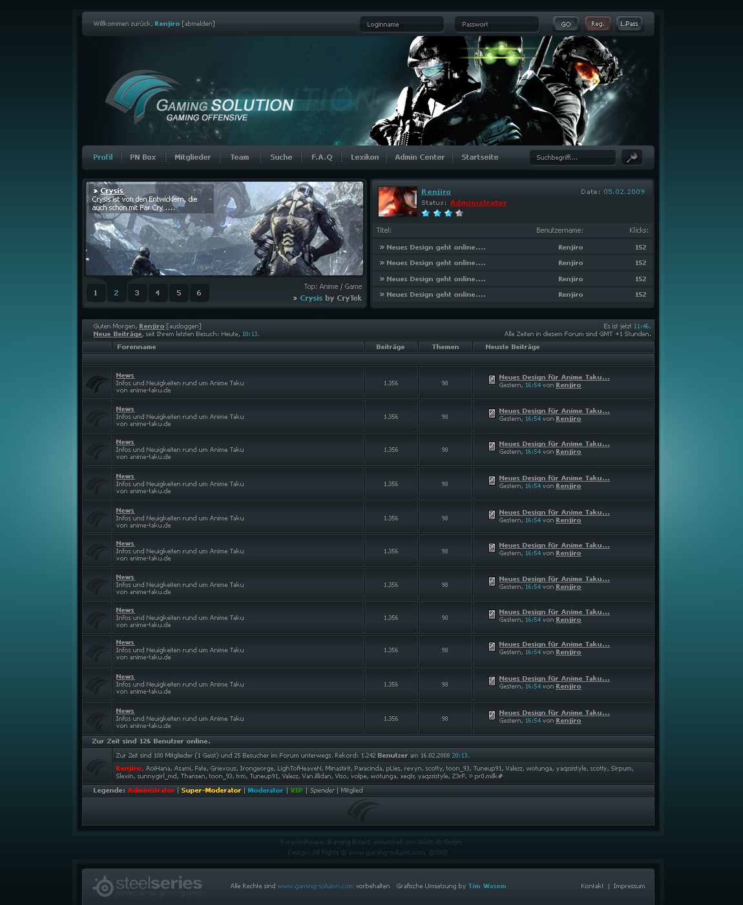Open the Team menu item

tap(240, 157)
